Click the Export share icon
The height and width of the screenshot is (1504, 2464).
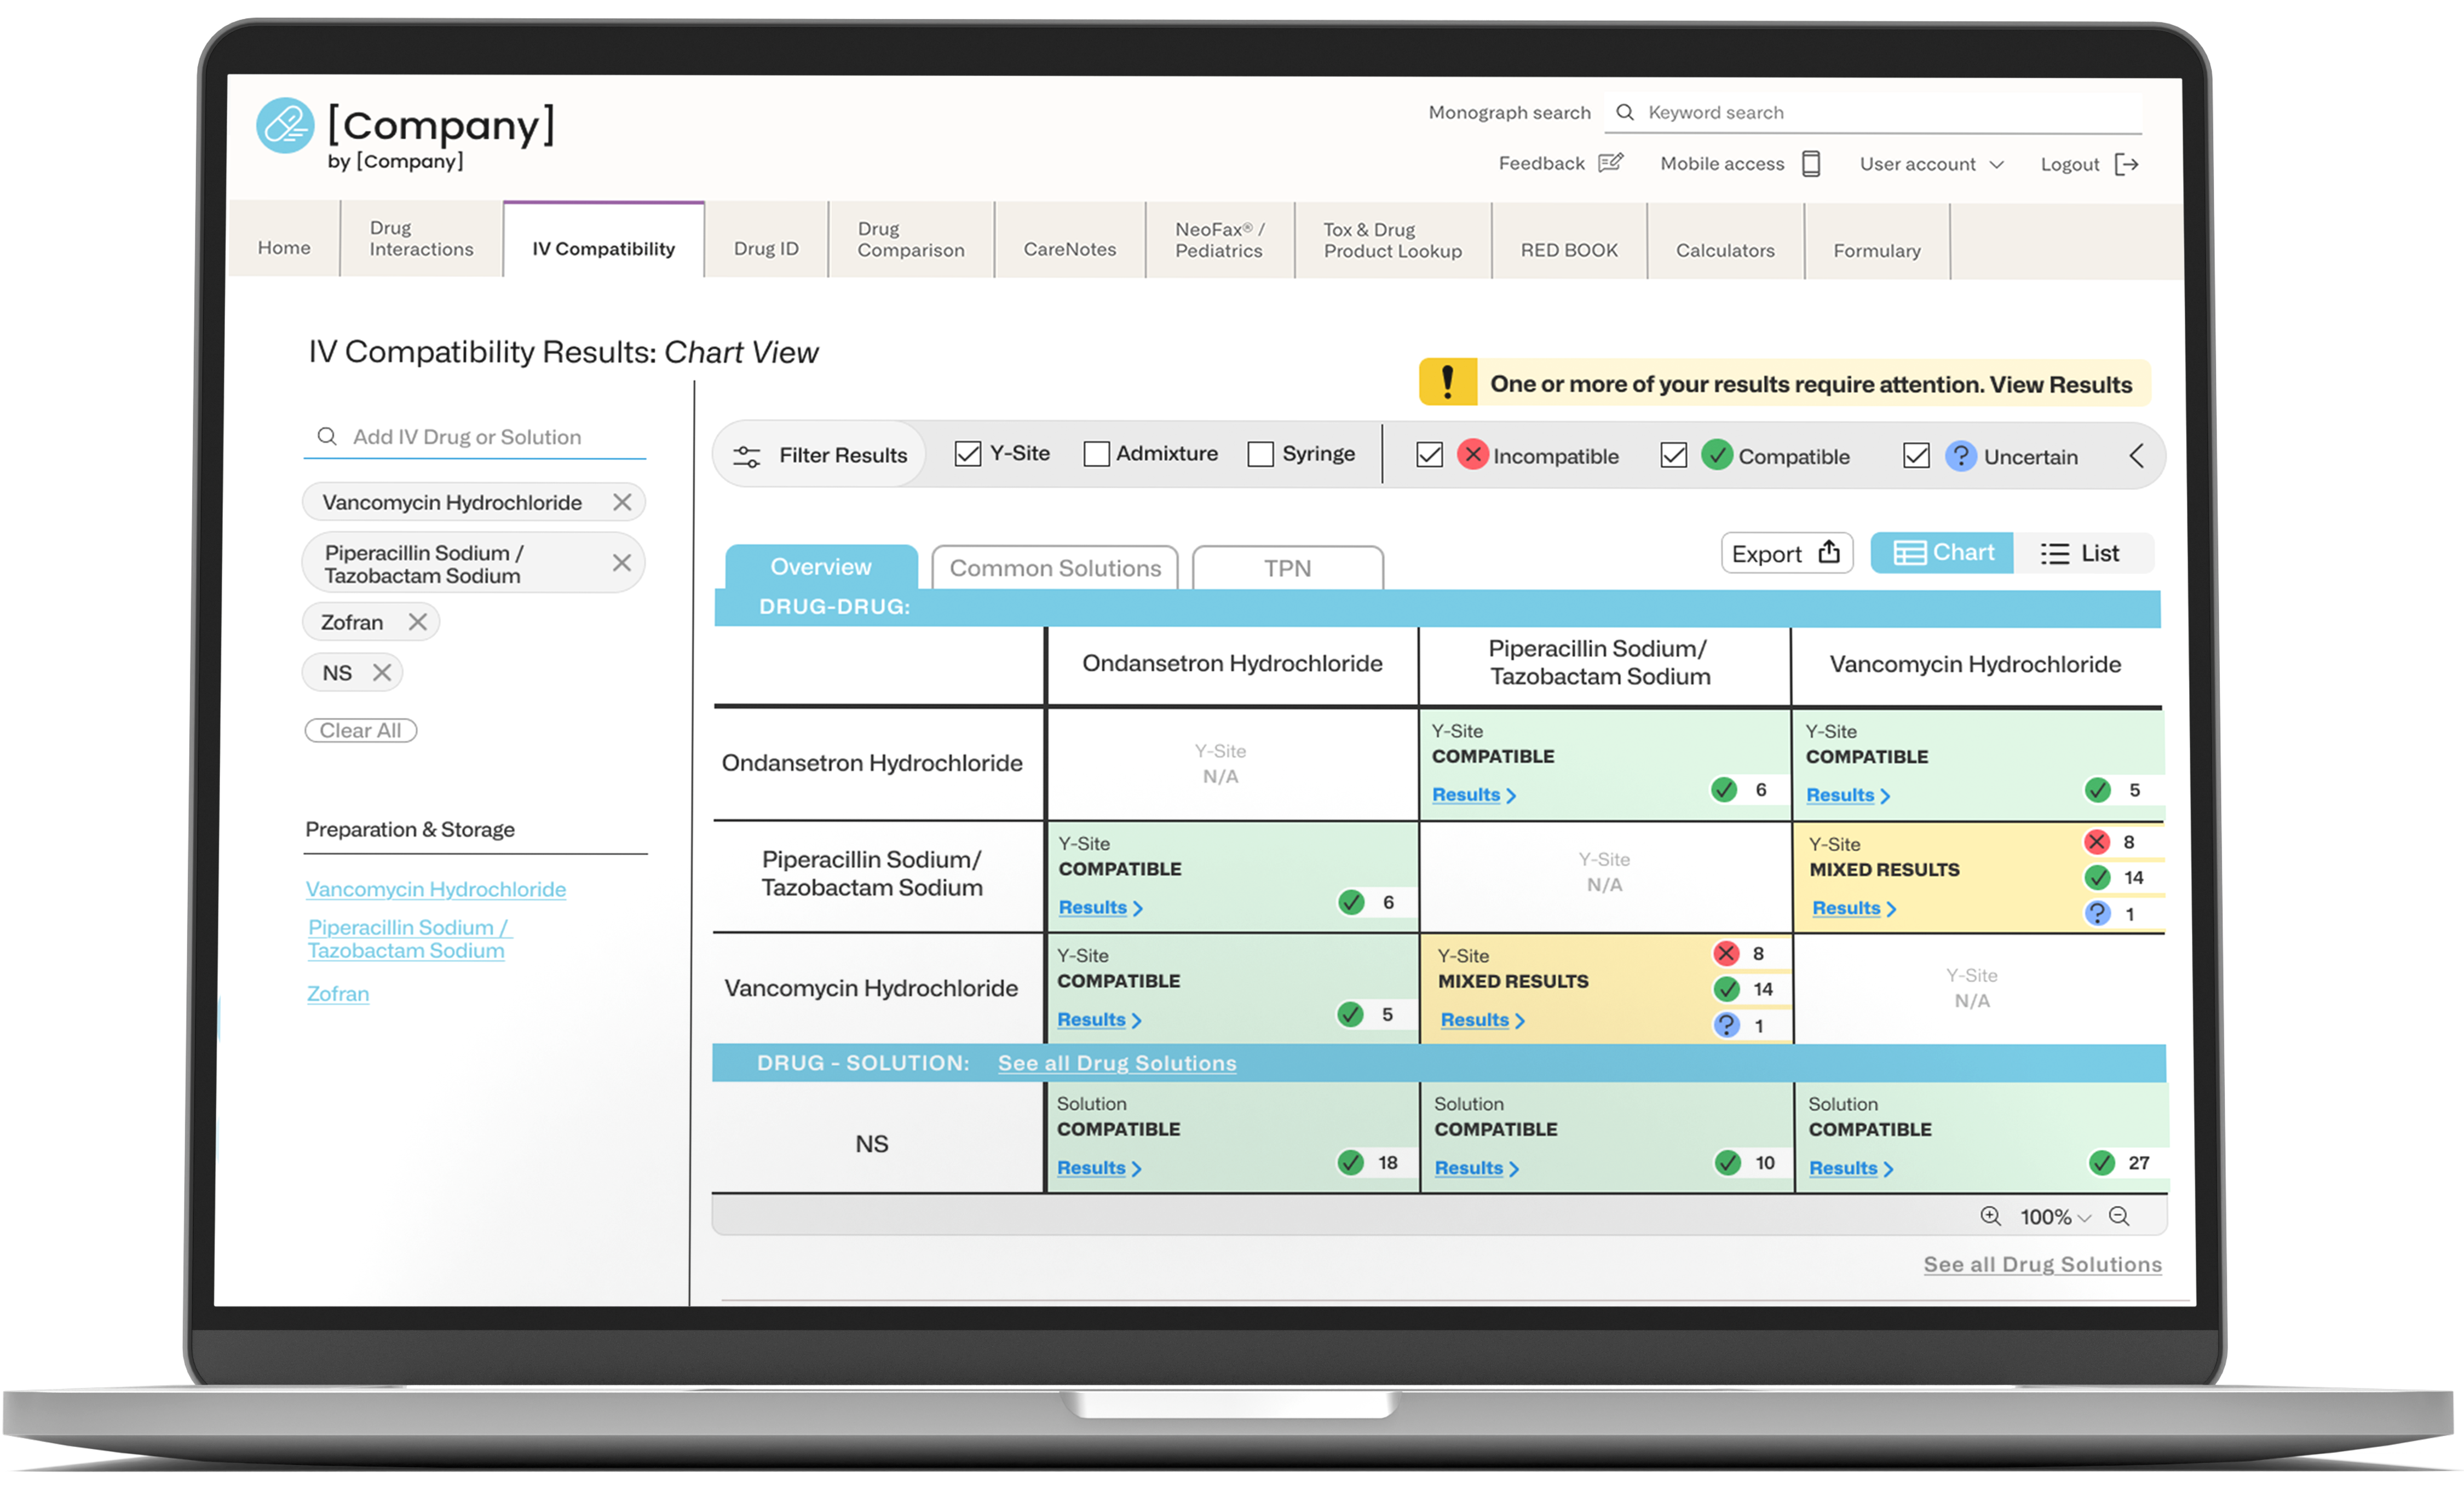pos(1829,552)
